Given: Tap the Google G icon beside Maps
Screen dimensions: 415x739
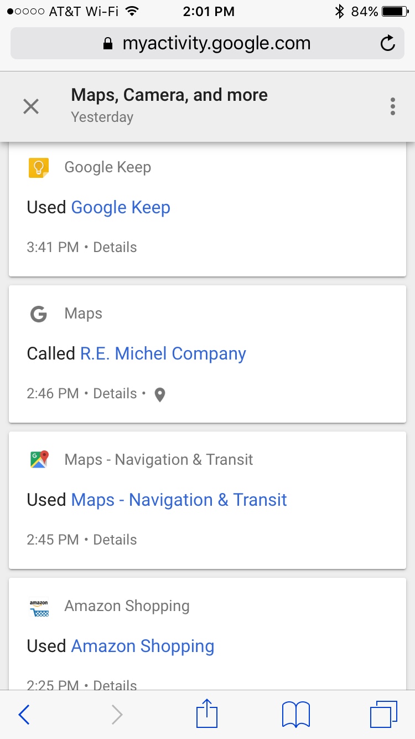Looking at the screenshot, I should [x=39, y=314].
